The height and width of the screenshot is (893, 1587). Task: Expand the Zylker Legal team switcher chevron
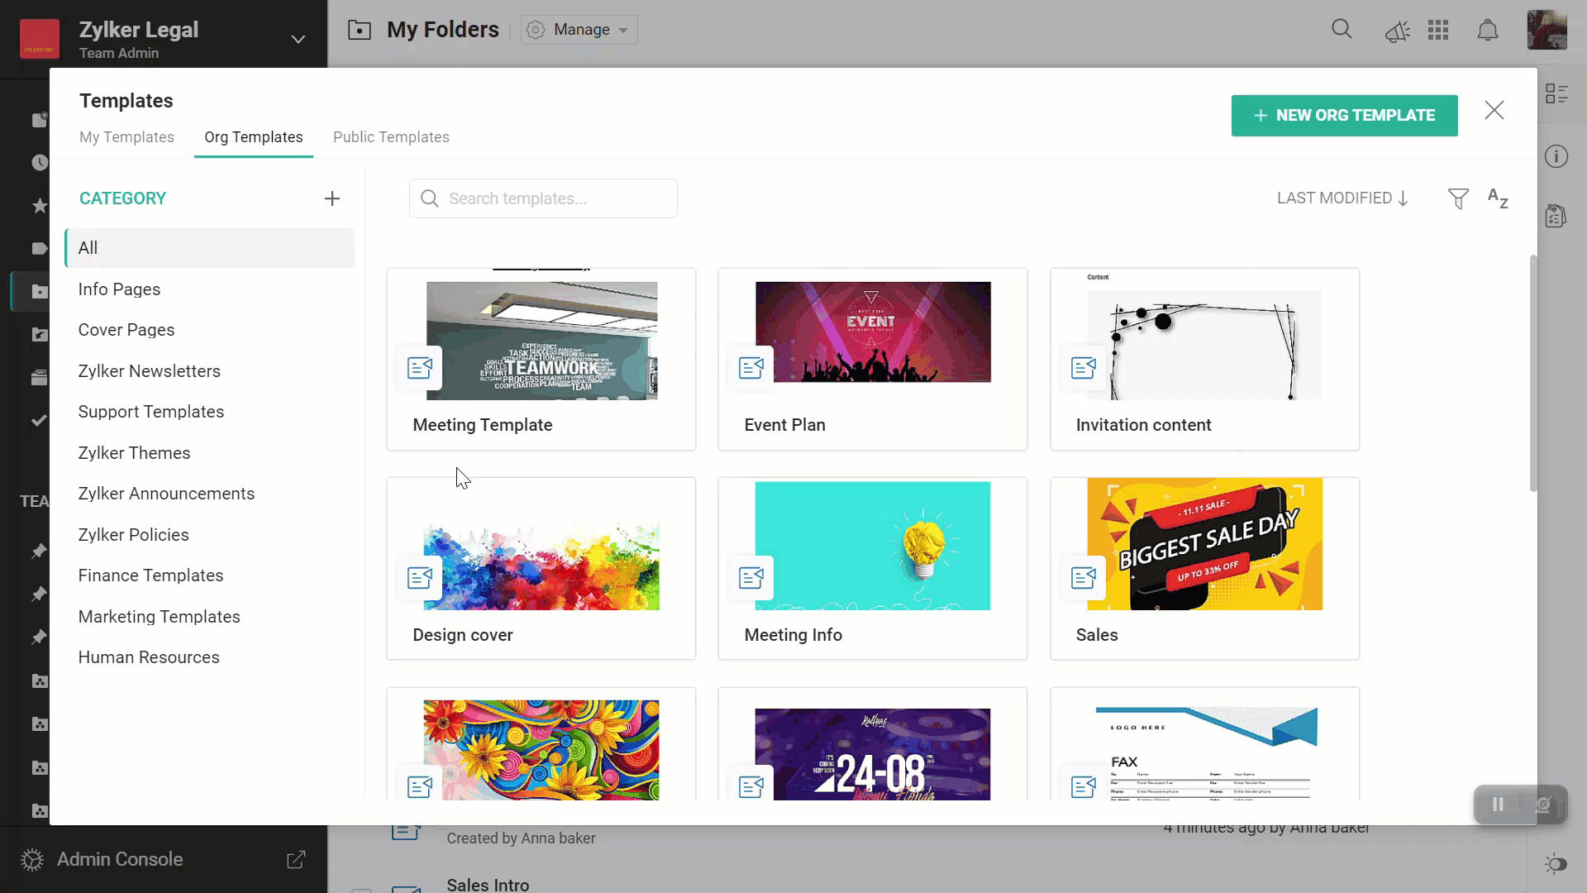click(298, 39)
